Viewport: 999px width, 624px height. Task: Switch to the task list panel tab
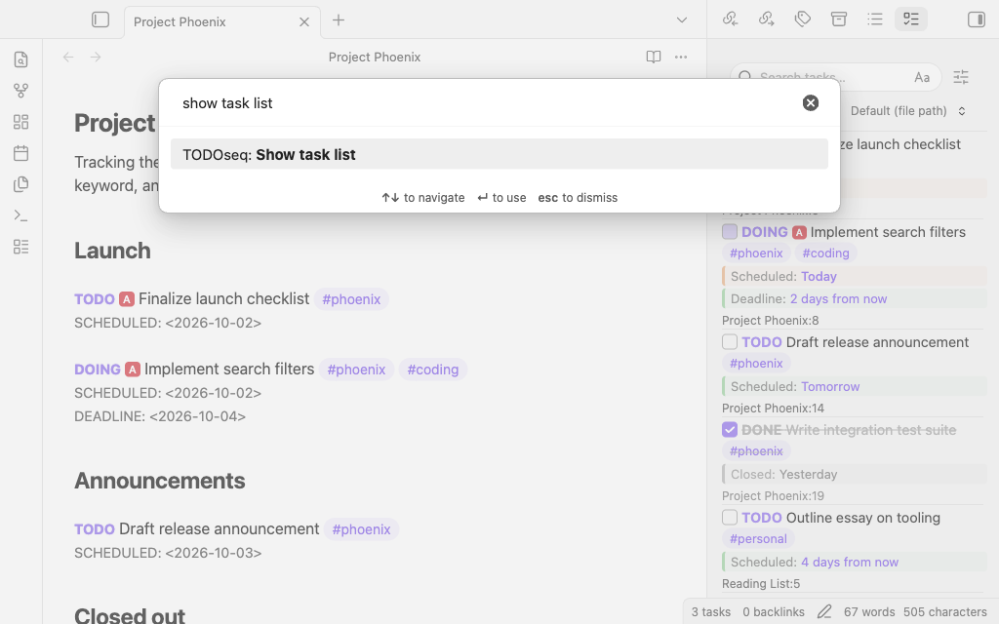(x=912, y=19)
